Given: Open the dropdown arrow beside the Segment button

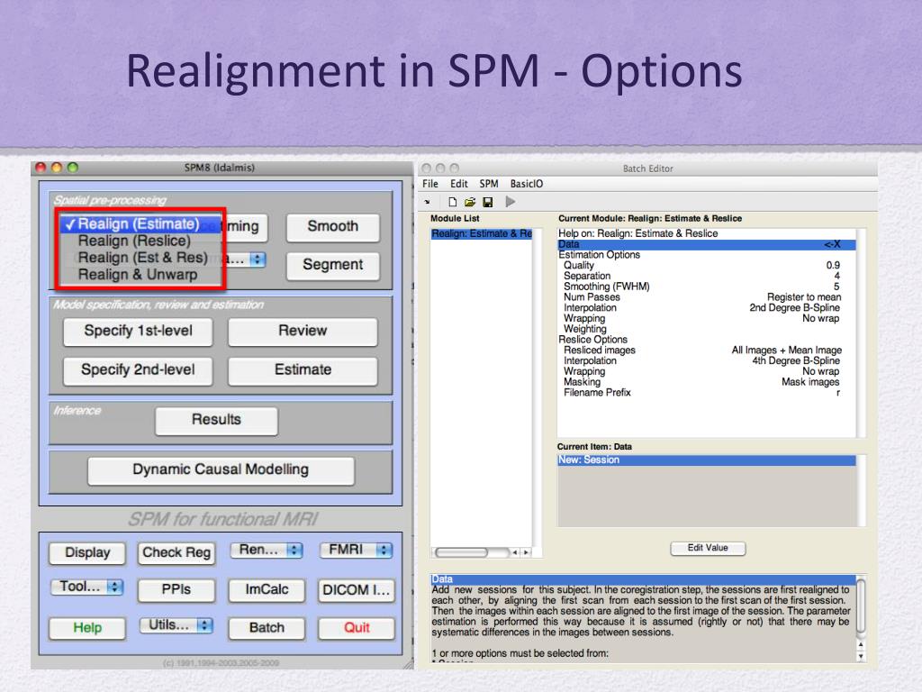Looking at the screenshot, I should pos(257,259).
